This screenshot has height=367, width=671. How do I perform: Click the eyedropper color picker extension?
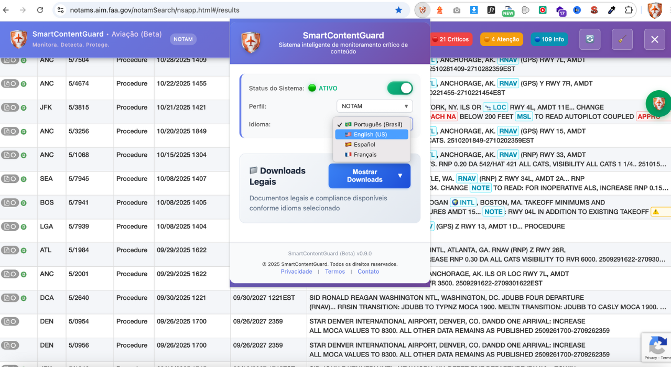coord(611,10)
